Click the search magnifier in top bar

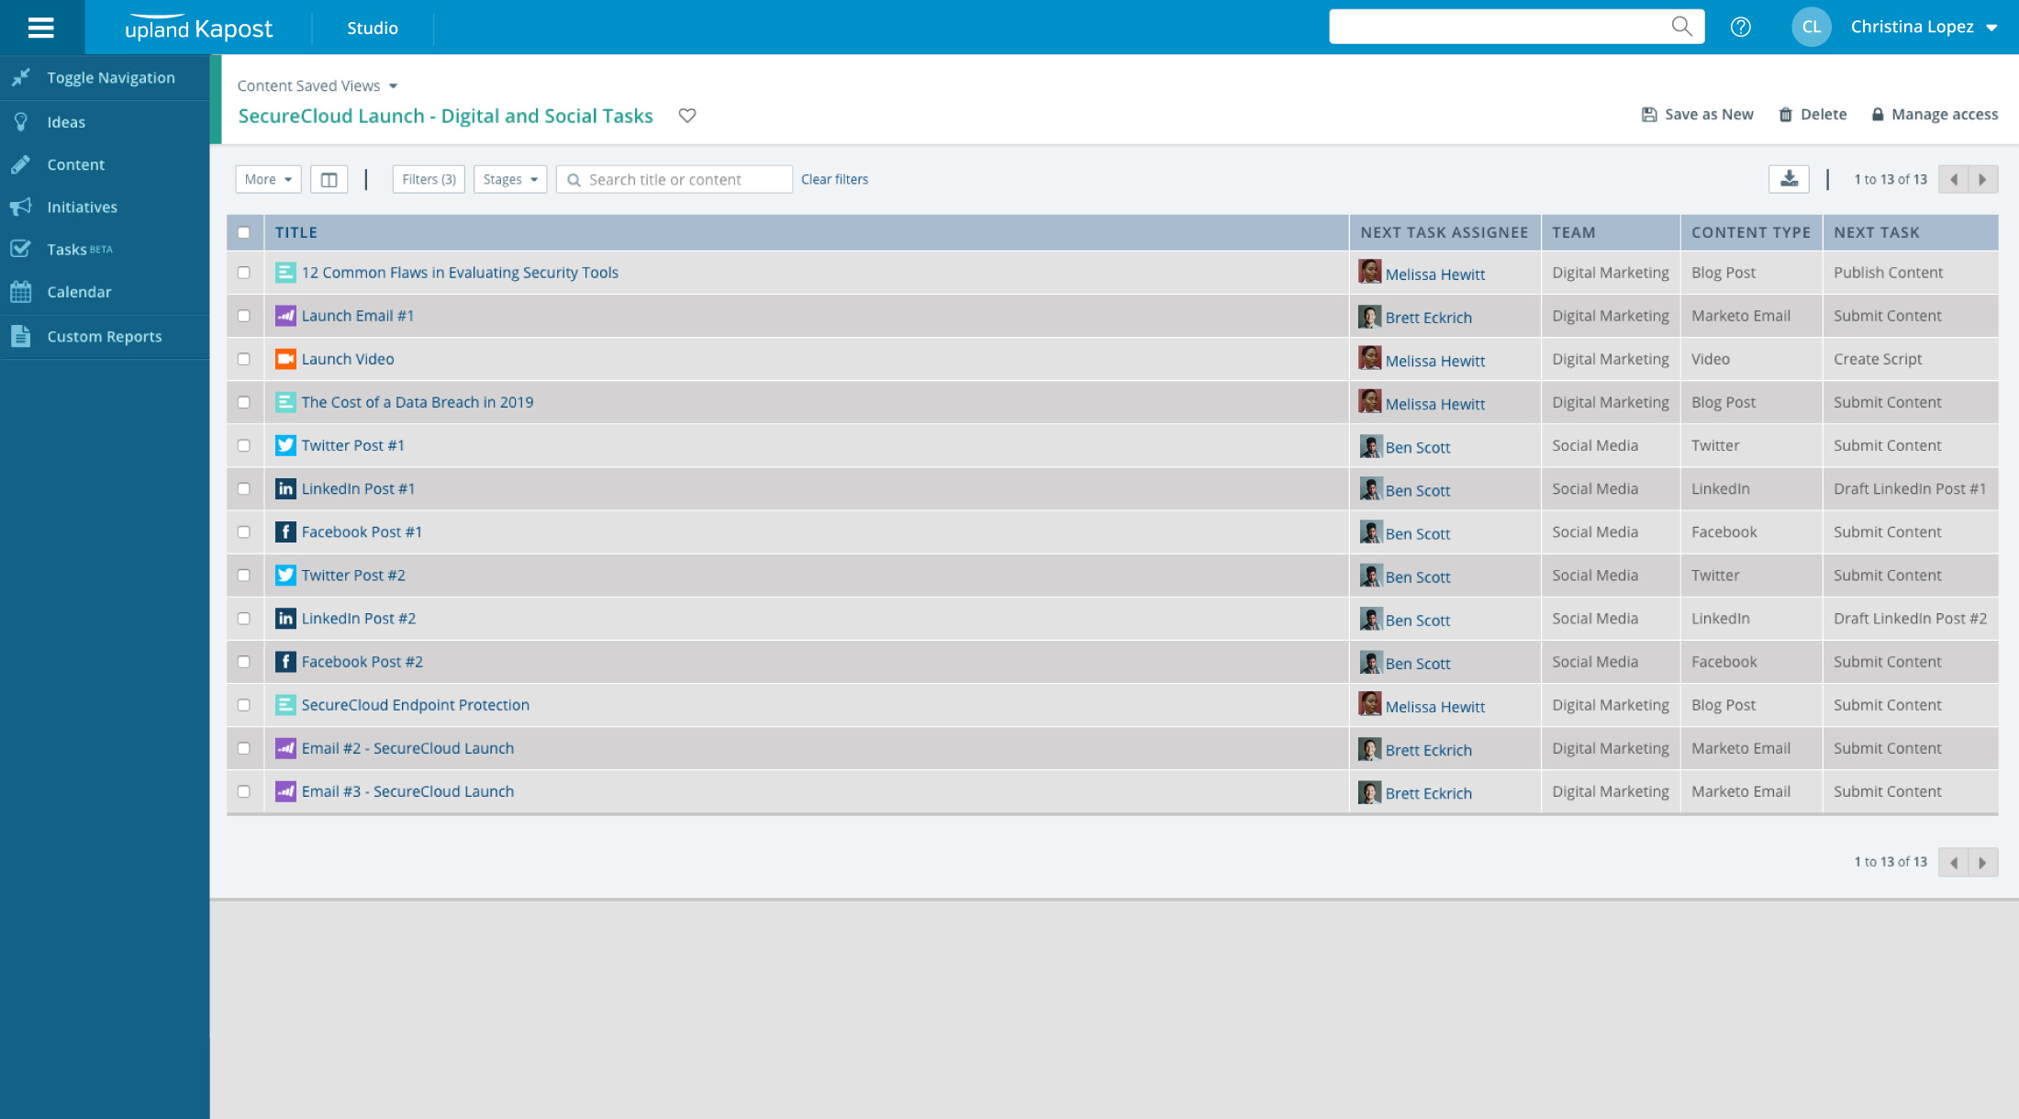point(1681,27)
